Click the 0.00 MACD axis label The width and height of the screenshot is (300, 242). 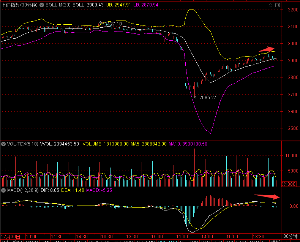294,206
